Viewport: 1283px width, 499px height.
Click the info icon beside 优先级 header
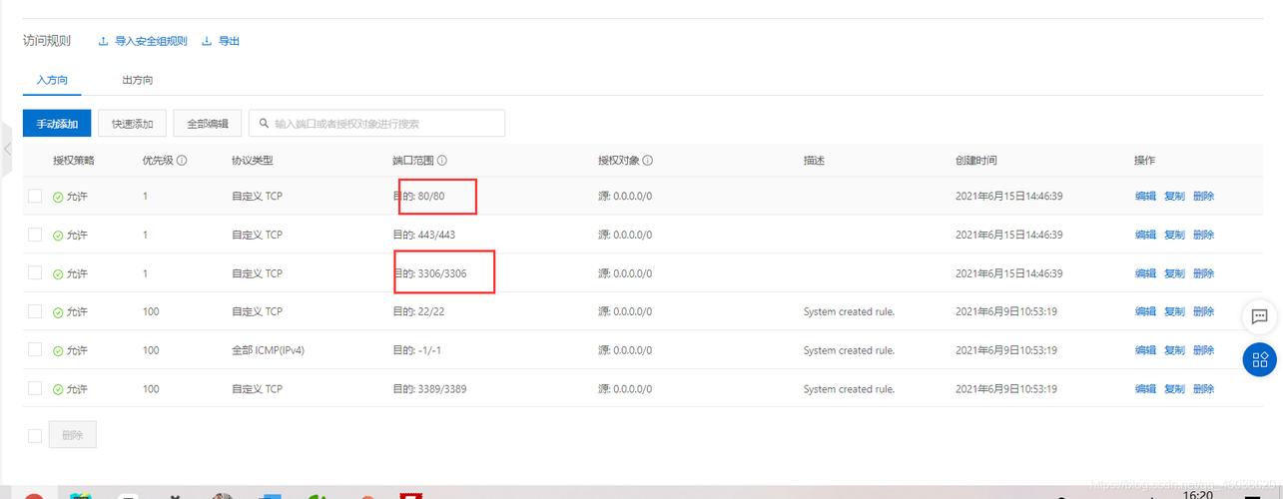pyautogui.click(x=182, y=160)
